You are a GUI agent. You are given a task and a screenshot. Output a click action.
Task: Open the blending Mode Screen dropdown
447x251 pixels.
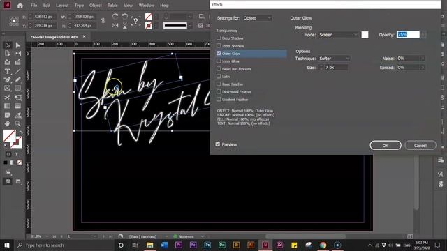[338, 35]
